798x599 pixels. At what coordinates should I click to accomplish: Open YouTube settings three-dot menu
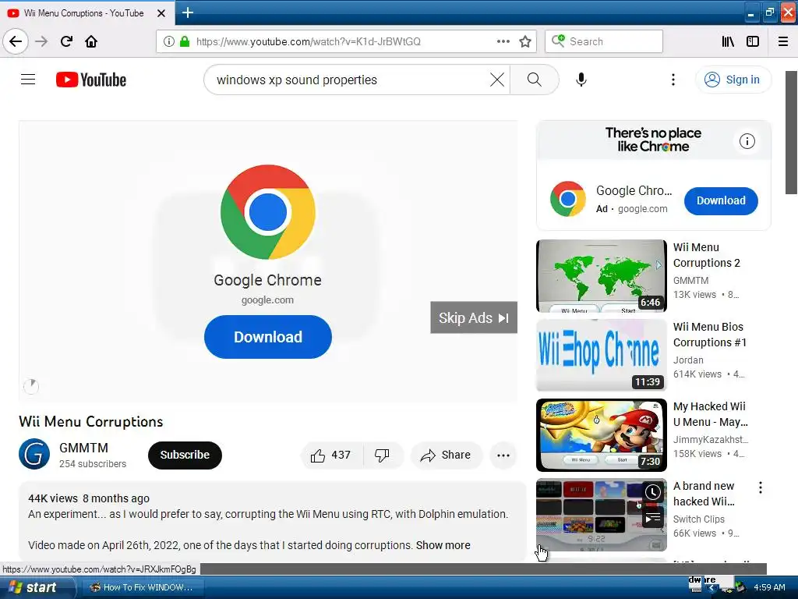coord(673,80)
